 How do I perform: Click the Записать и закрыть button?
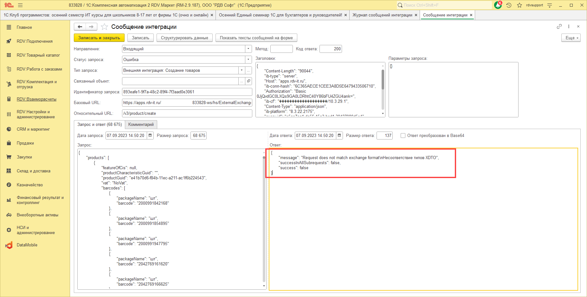99,38
